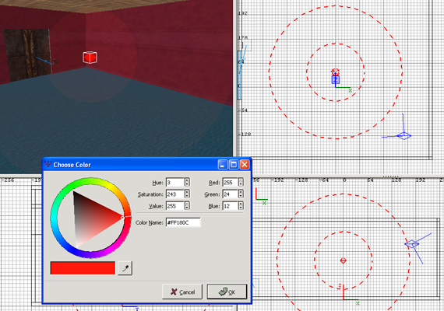Adjust the Red spinner arrows
This screenshot has height=311, width=444.
[x=241, y=183]
